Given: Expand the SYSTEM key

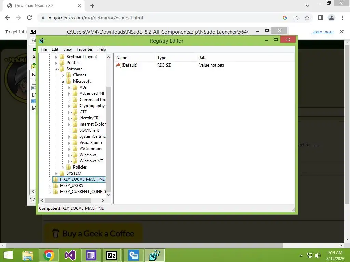Looking at the screenshot, I should click(x=56, y=174).
